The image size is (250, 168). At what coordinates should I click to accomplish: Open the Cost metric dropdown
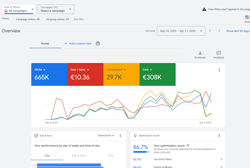(x=147, y=69)
